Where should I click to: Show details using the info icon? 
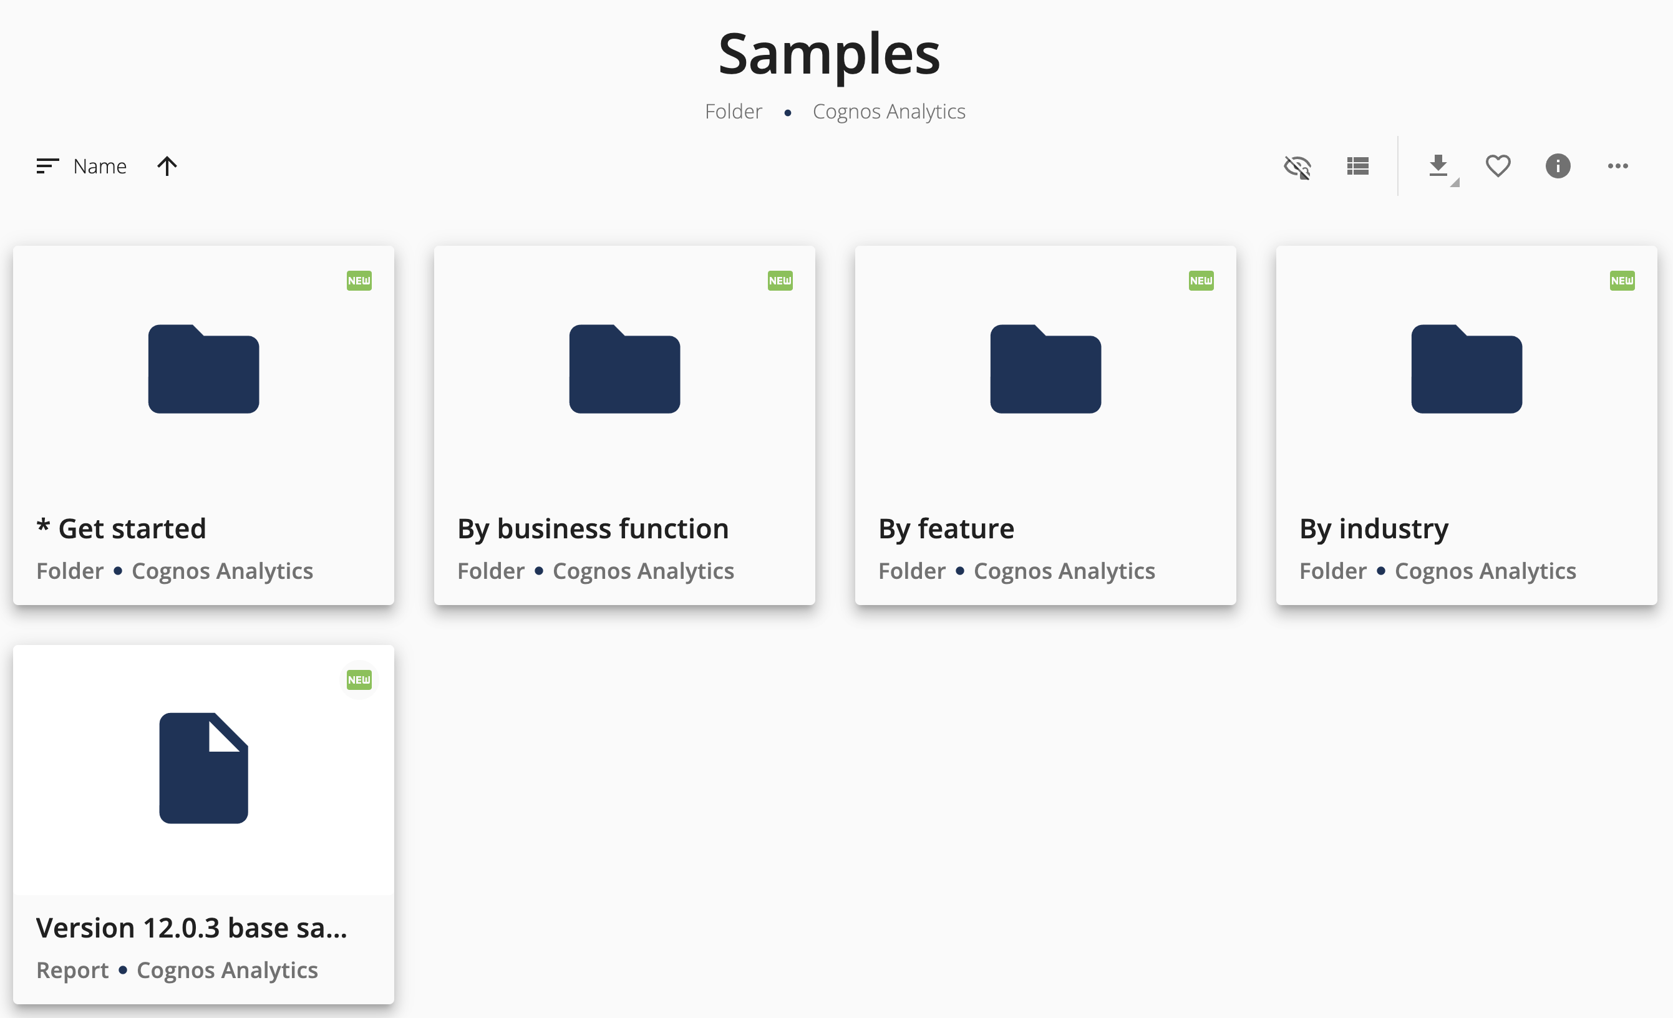(1558, 167)
